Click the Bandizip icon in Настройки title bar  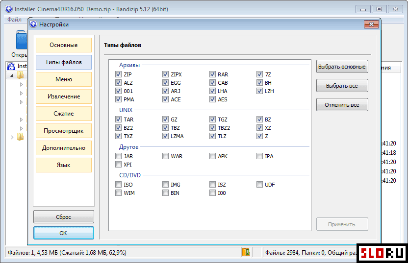coord(33,24)
